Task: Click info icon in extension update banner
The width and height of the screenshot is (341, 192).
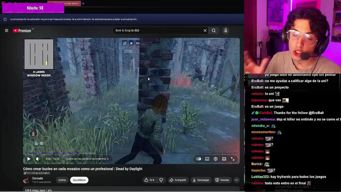Action: click(5, 19)
